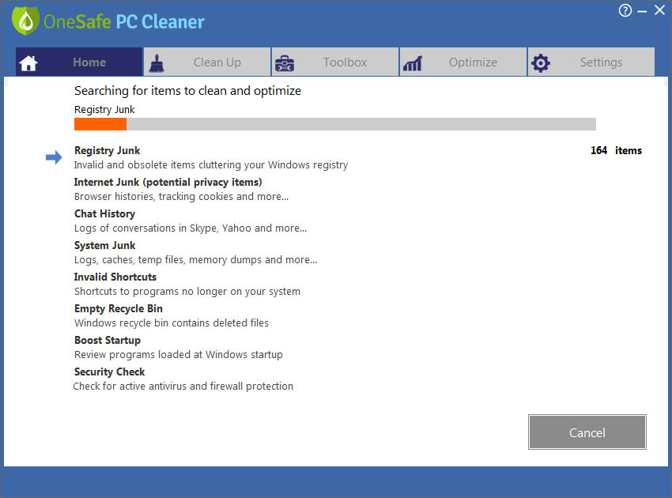Click the blue arrow beside Registry Junk

point(54,157)
